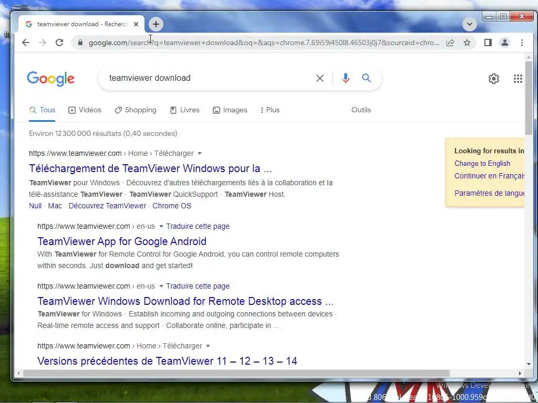The image size is (538, 403).
Task: Bookmark this page with the star icon
Action: pos(467,43)
